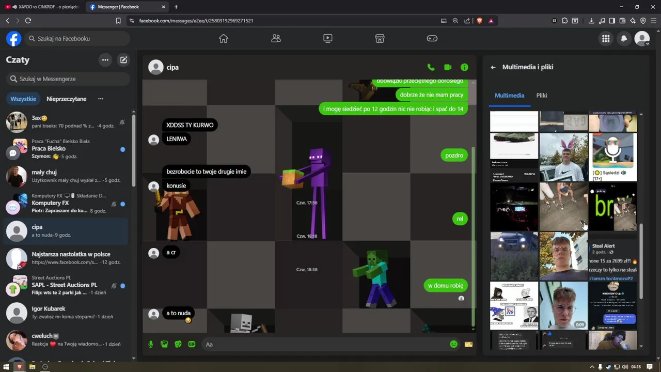661x372 pixels.
Task: Select the Wszystkie chats filter
Action: [23, 99]
